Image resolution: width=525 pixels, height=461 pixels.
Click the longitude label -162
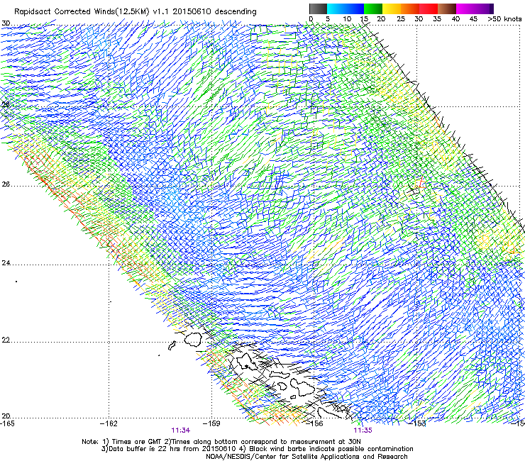(109, 423)
